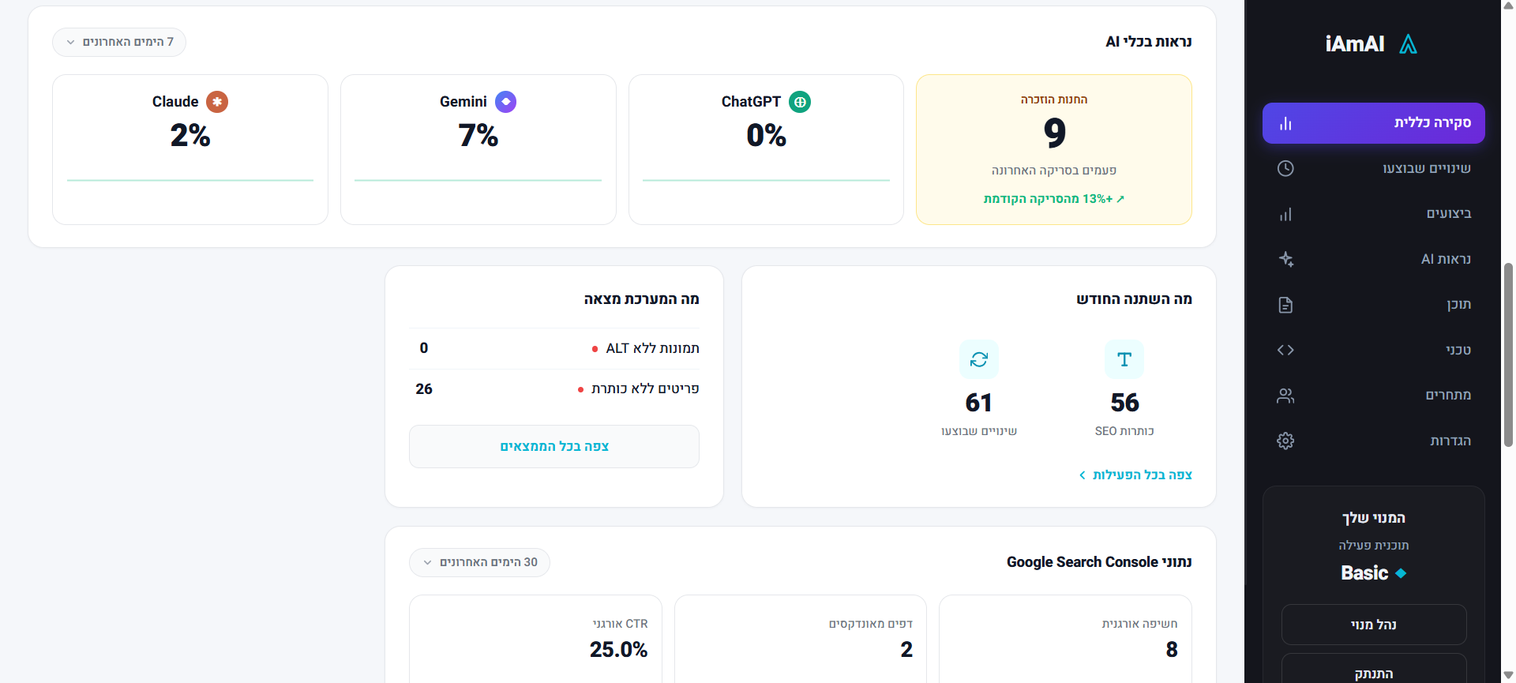Click the T icon above SEO titles
The width and height of the screenshot is (1516, 683).
click(x=1124, y=359)
